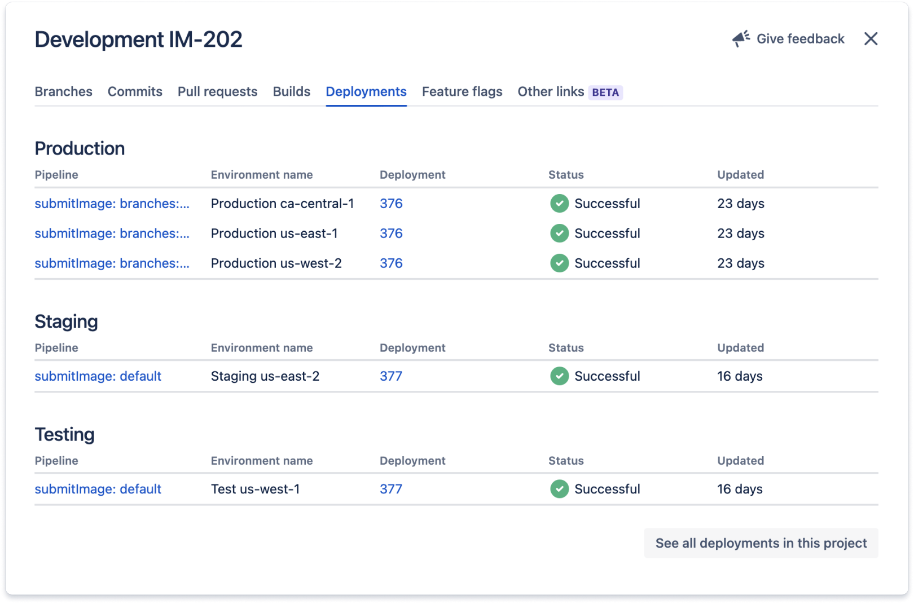Screen dimensions: 914x604
Task: Open the submitImage default pipeline under Staging
Action: point(98,376)
